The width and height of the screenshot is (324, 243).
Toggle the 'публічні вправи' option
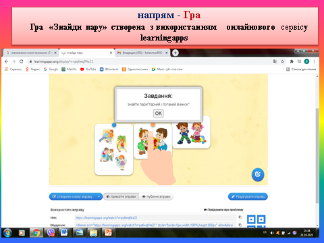click(x=156, y=196)
